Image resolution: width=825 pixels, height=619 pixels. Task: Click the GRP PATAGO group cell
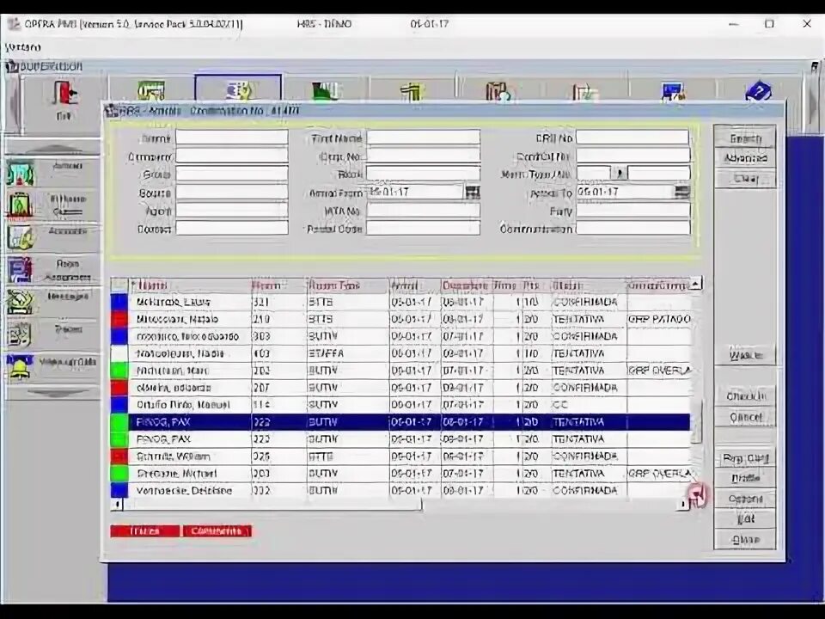(x=658, y=319)
